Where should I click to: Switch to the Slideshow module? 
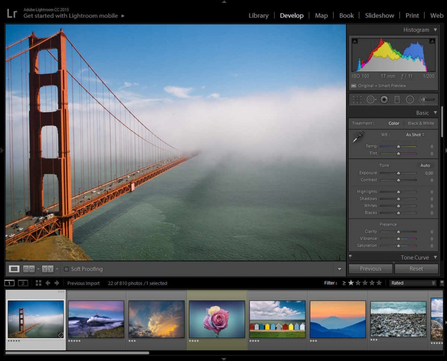pos(380,15)
